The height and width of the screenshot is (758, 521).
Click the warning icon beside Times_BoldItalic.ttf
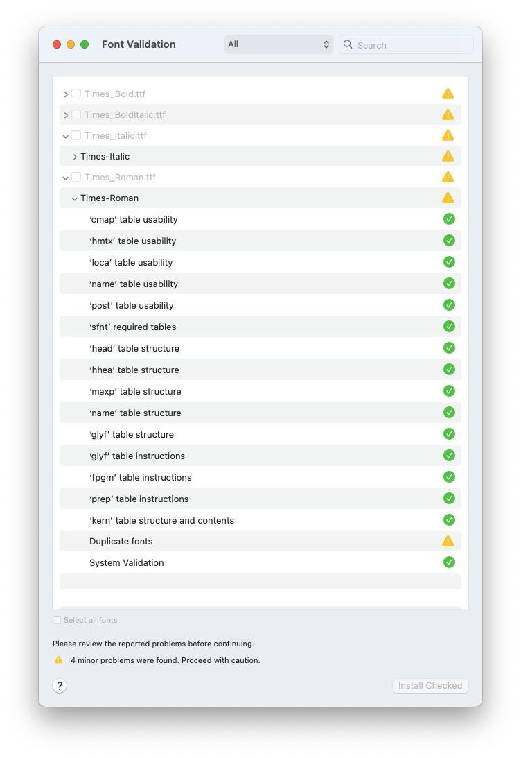click(x=448, y=114)
